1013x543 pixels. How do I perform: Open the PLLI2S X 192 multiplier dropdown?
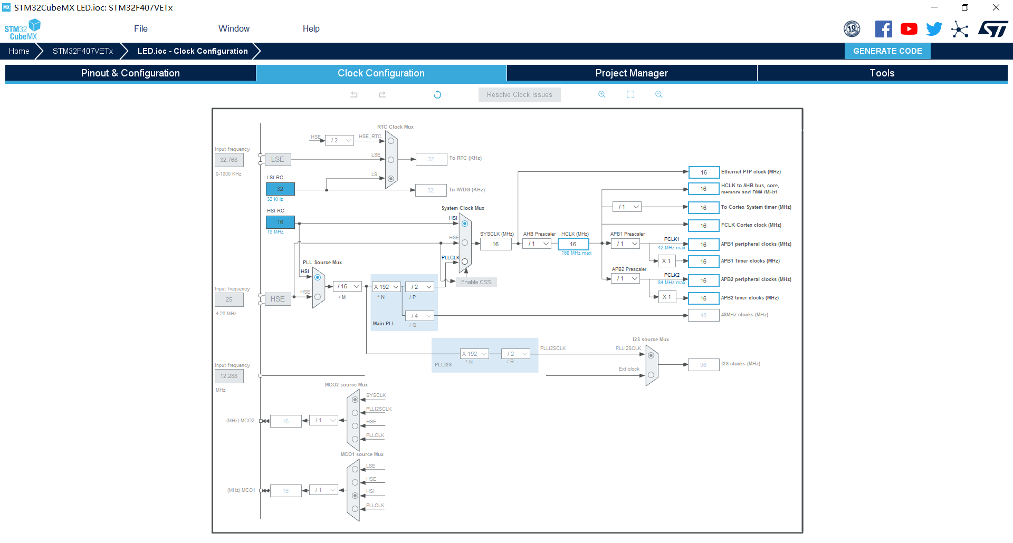point(474,354)
